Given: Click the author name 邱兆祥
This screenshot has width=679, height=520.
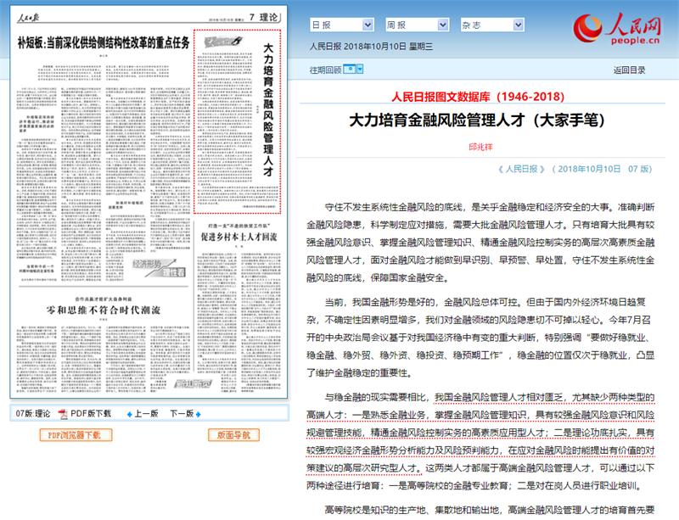Looking at the screenshot, I should [x=480, y=148].
